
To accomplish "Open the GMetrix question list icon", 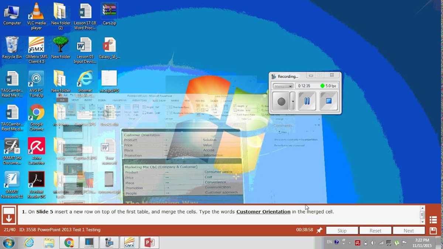I will (x=433, y=220).
